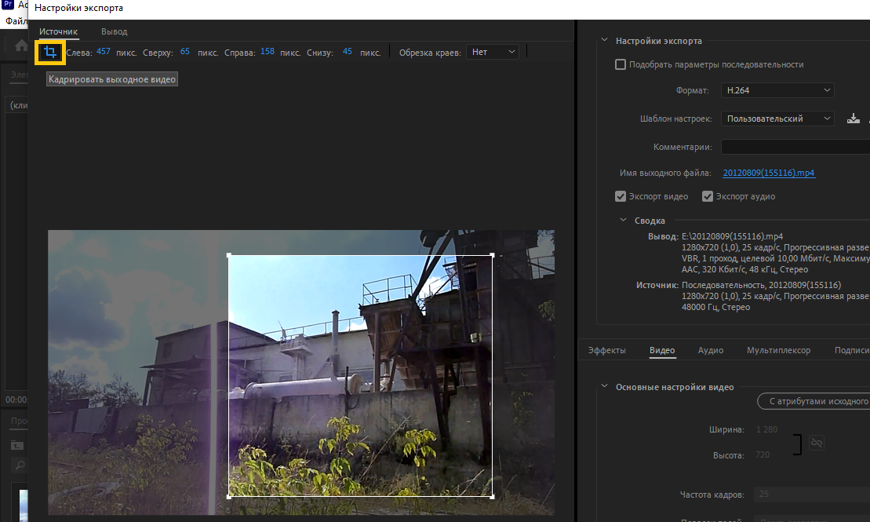The height and width of the screenshot is (522, 870).
Task: Uncheck the Export audio checkbox
Action: click(x=708, y=196)
